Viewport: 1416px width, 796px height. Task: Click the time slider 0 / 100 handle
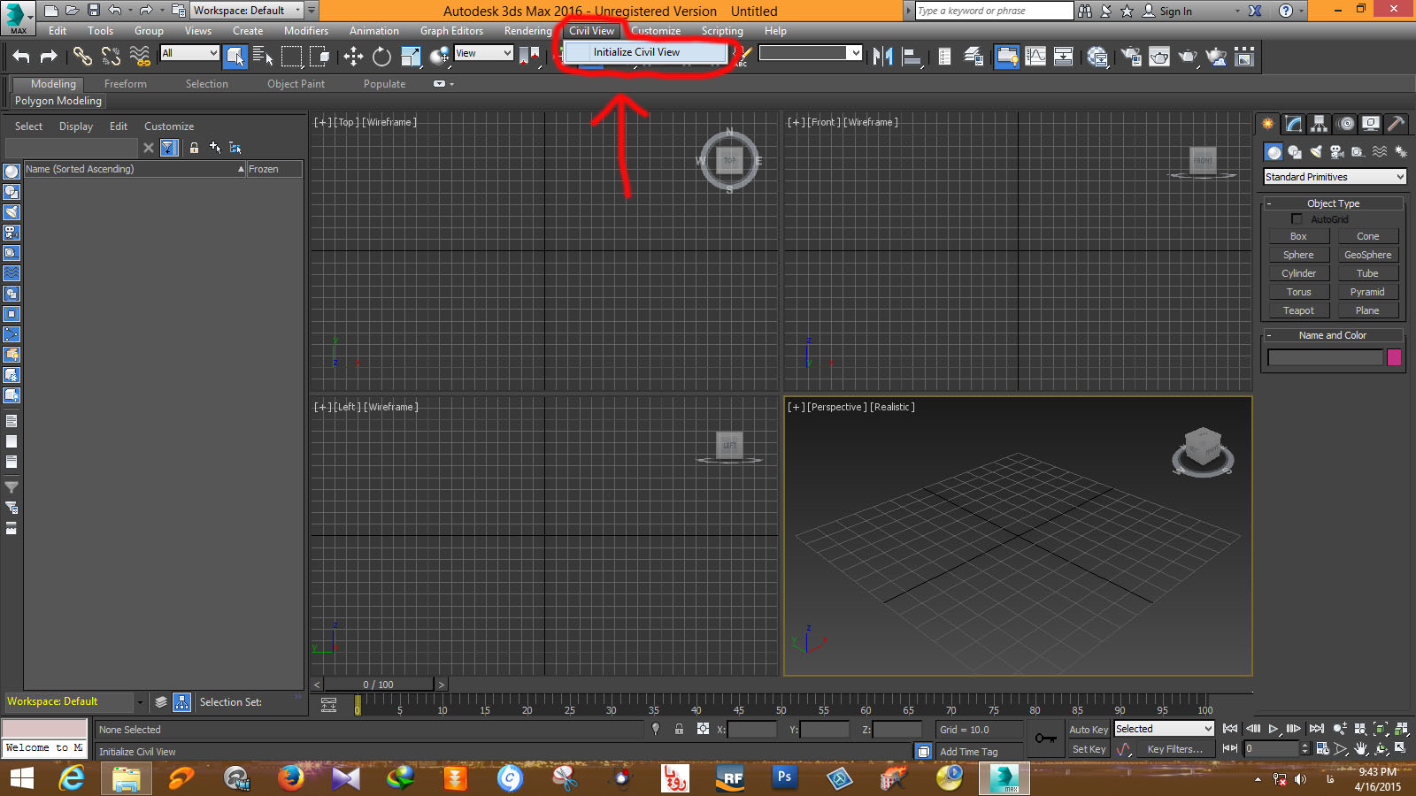[x=379, y=685]
